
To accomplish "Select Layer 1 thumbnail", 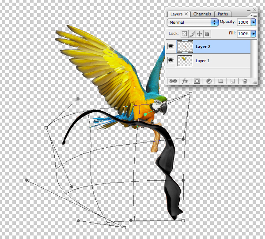I will [185, 60].
